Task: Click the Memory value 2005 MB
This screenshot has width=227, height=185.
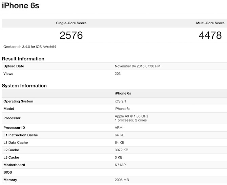Action: [122, 180]
